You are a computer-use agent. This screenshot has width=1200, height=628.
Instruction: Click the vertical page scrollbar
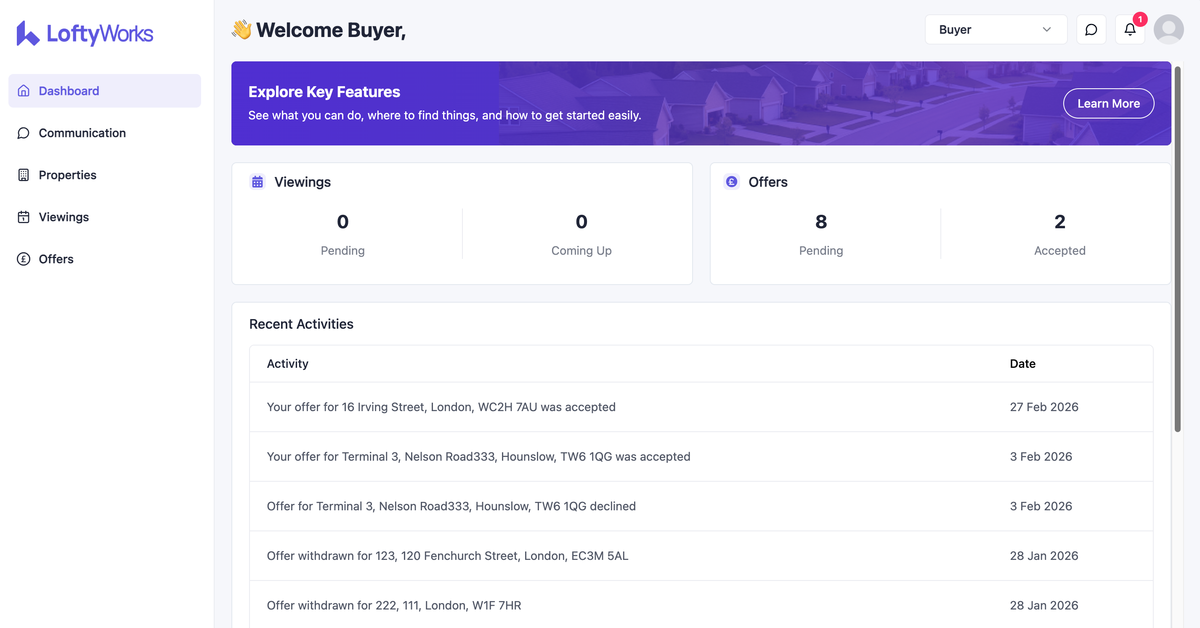(1177, 249)
